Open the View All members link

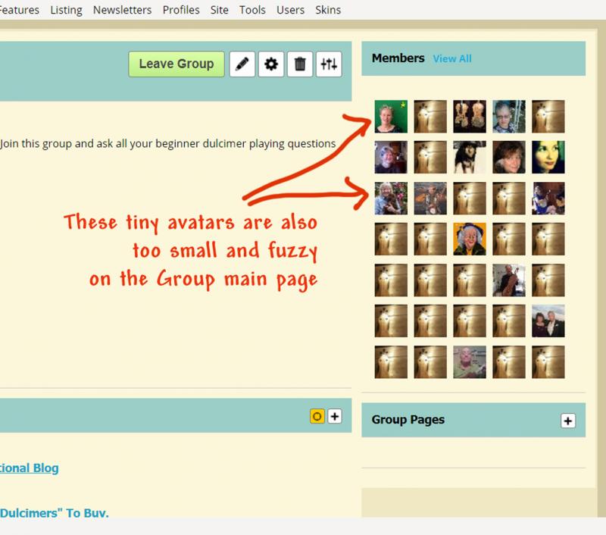click(x=452, y=59)
